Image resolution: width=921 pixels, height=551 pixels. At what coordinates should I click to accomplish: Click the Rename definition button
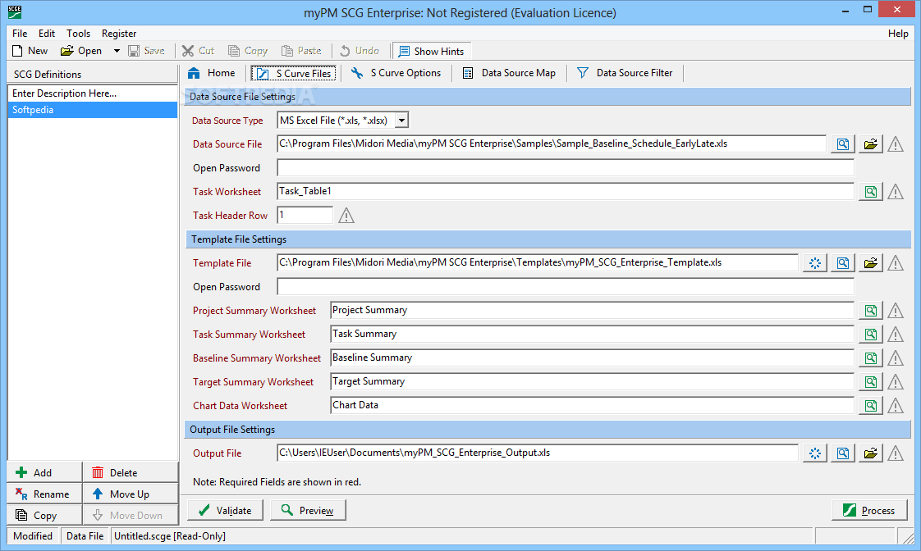coord(44,494)
